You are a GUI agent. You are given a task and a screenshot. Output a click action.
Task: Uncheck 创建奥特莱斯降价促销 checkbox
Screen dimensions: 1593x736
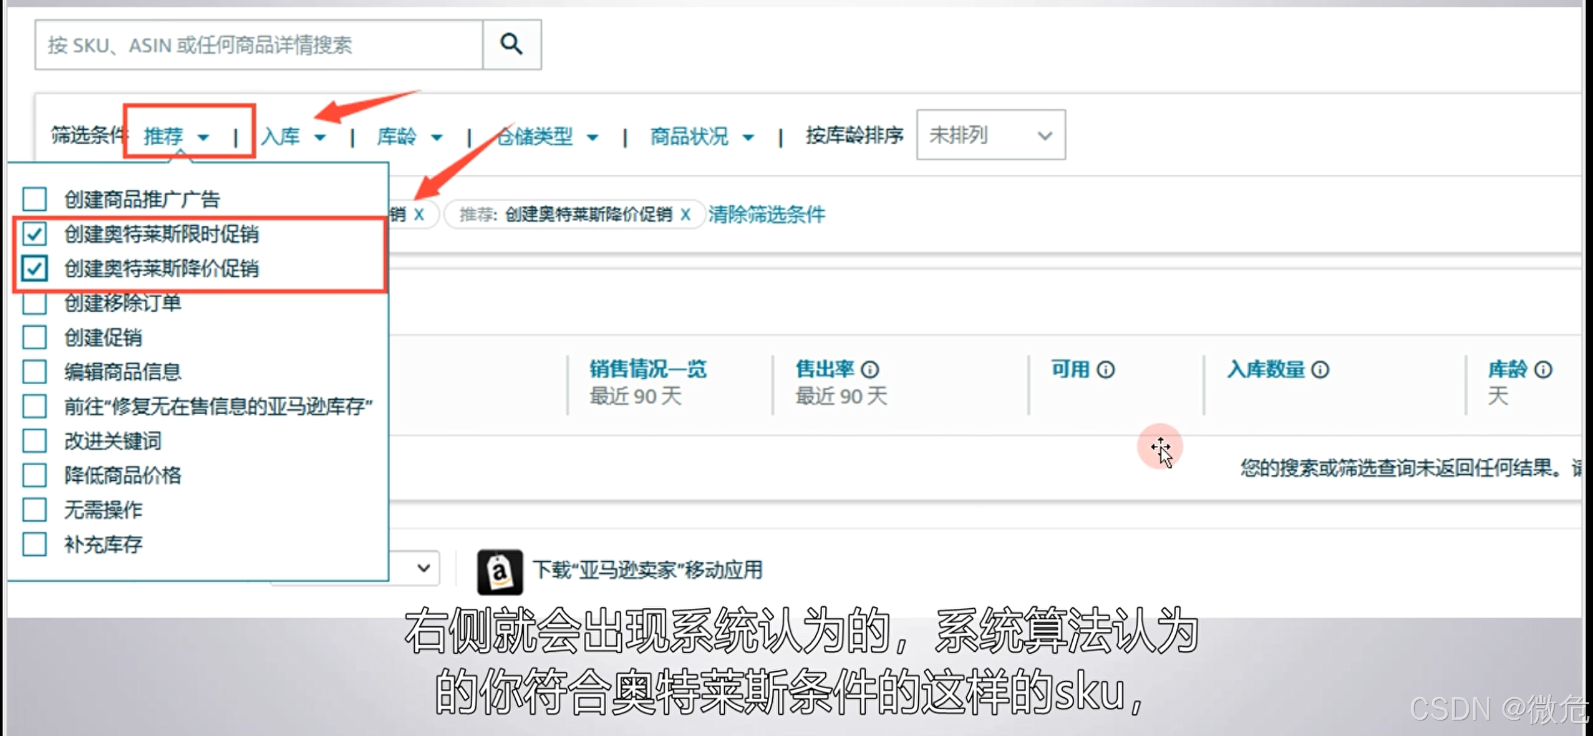[x=34, y=268]
